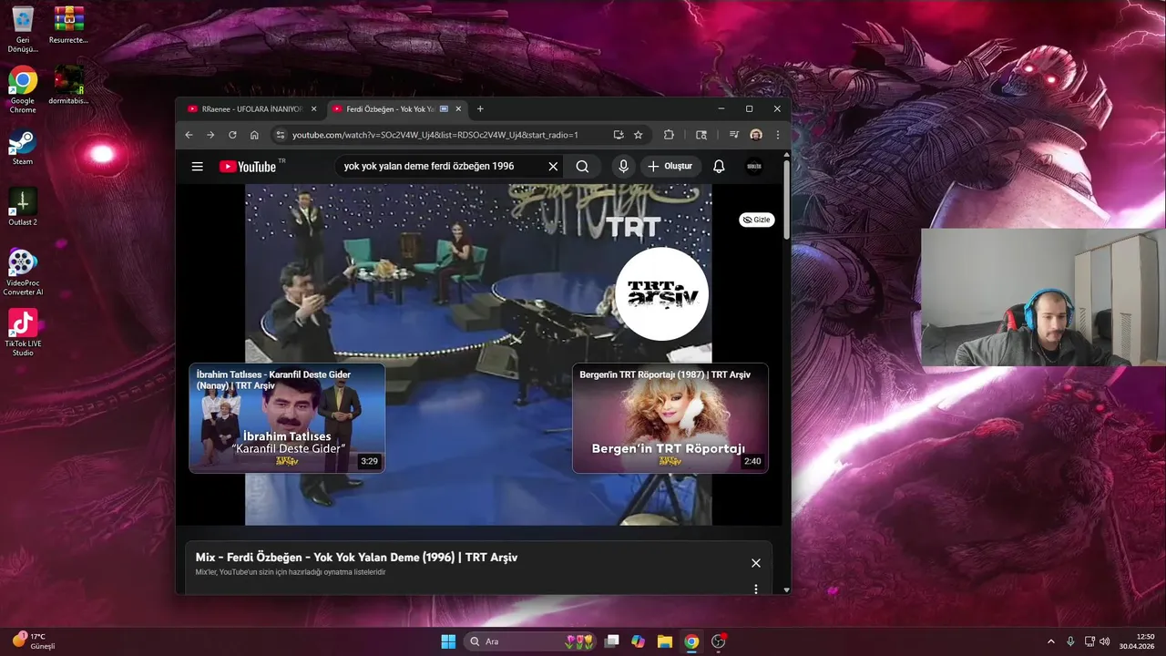This screenshot has width=1166, height=656.
Task: Open Chrome tab search icon
Action: 701,135
